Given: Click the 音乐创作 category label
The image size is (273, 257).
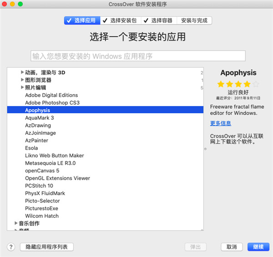Looking at the screenshot, I should (29, 223).
